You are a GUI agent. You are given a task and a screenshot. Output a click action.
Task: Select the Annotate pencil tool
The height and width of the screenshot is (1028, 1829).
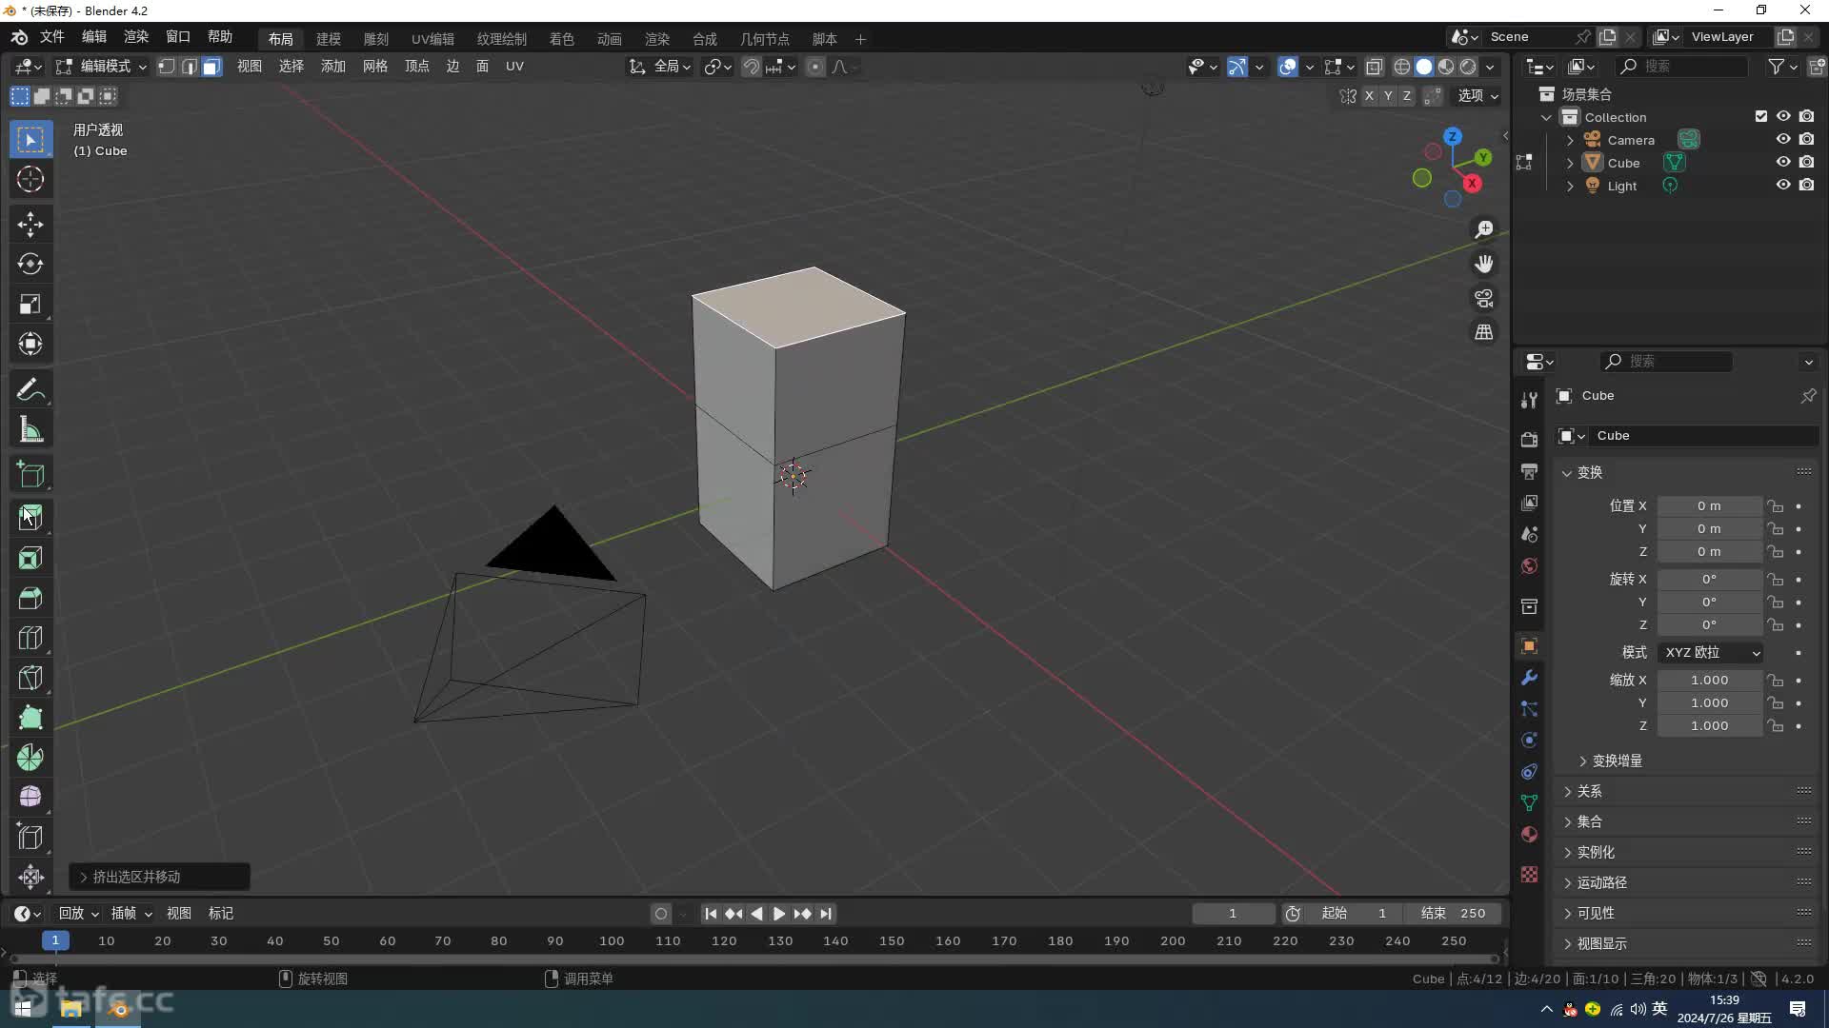30,390
